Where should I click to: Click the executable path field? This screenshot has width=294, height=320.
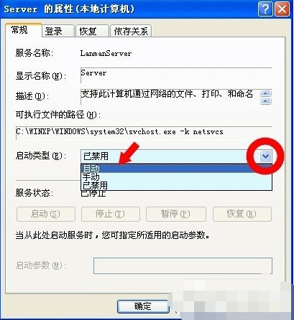tap(144, 133)
